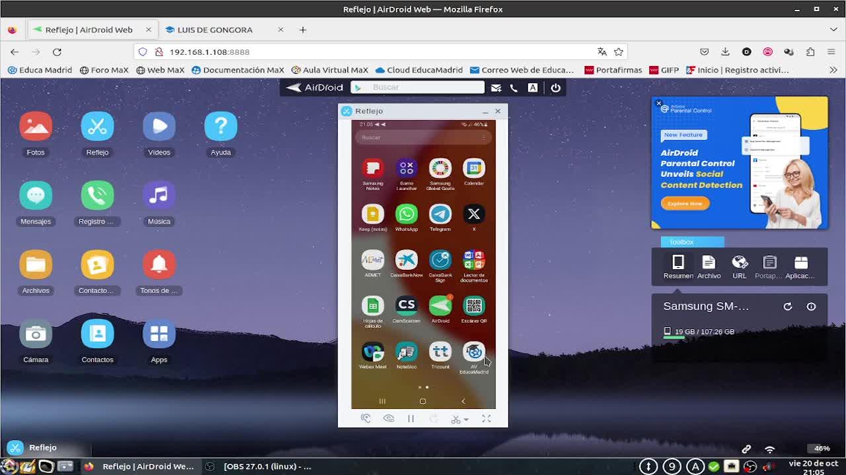Image resolution: width=846 pixels, height=475 pixels.
Task: Tap Telegram on the mirrored phone
Action: 440,214
